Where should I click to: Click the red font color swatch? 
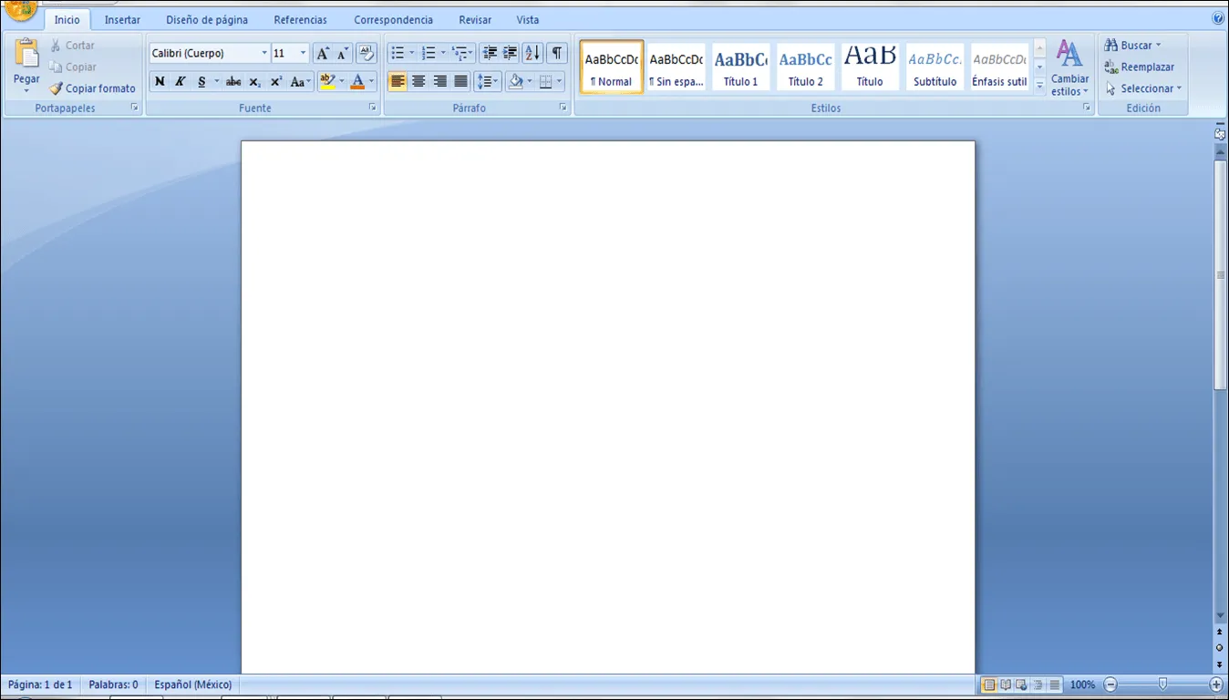(357, 82)
